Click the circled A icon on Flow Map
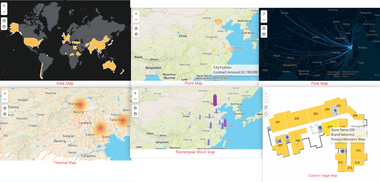This screenshot has width=380, height=182. (264, 29)
